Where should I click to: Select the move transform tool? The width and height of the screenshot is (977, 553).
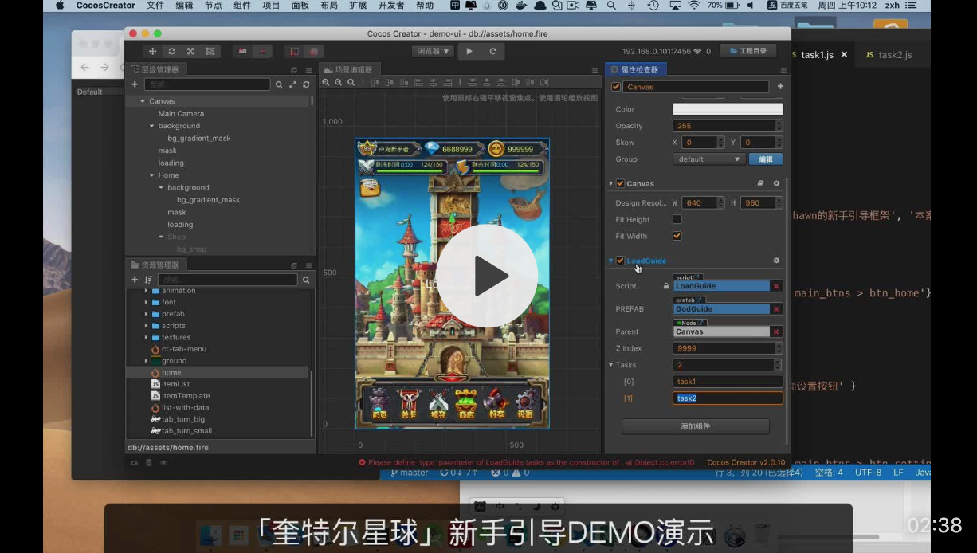click(153, 51)
